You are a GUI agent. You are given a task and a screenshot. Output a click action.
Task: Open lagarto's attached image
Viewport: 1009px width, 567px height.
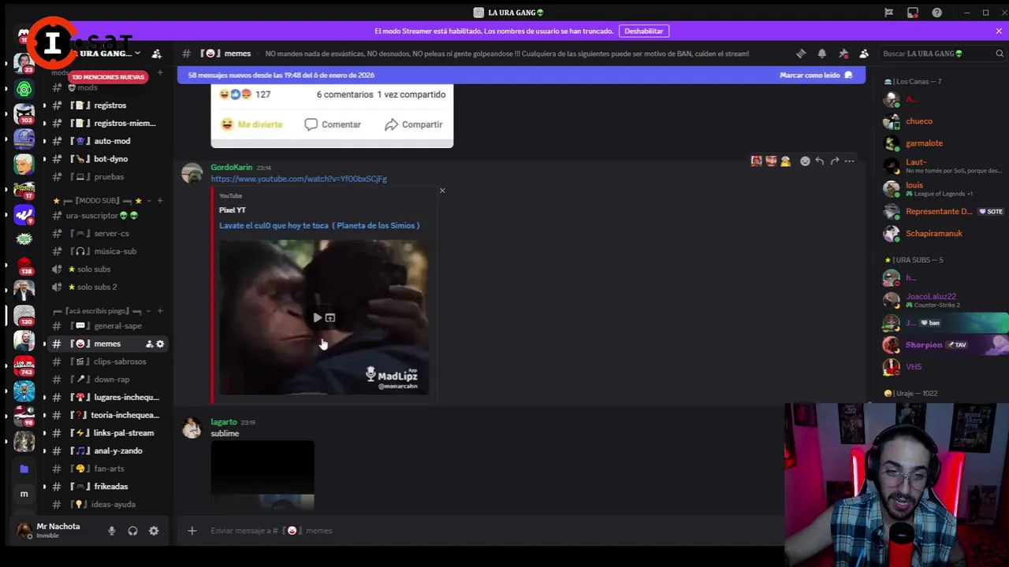click(262, 476)
